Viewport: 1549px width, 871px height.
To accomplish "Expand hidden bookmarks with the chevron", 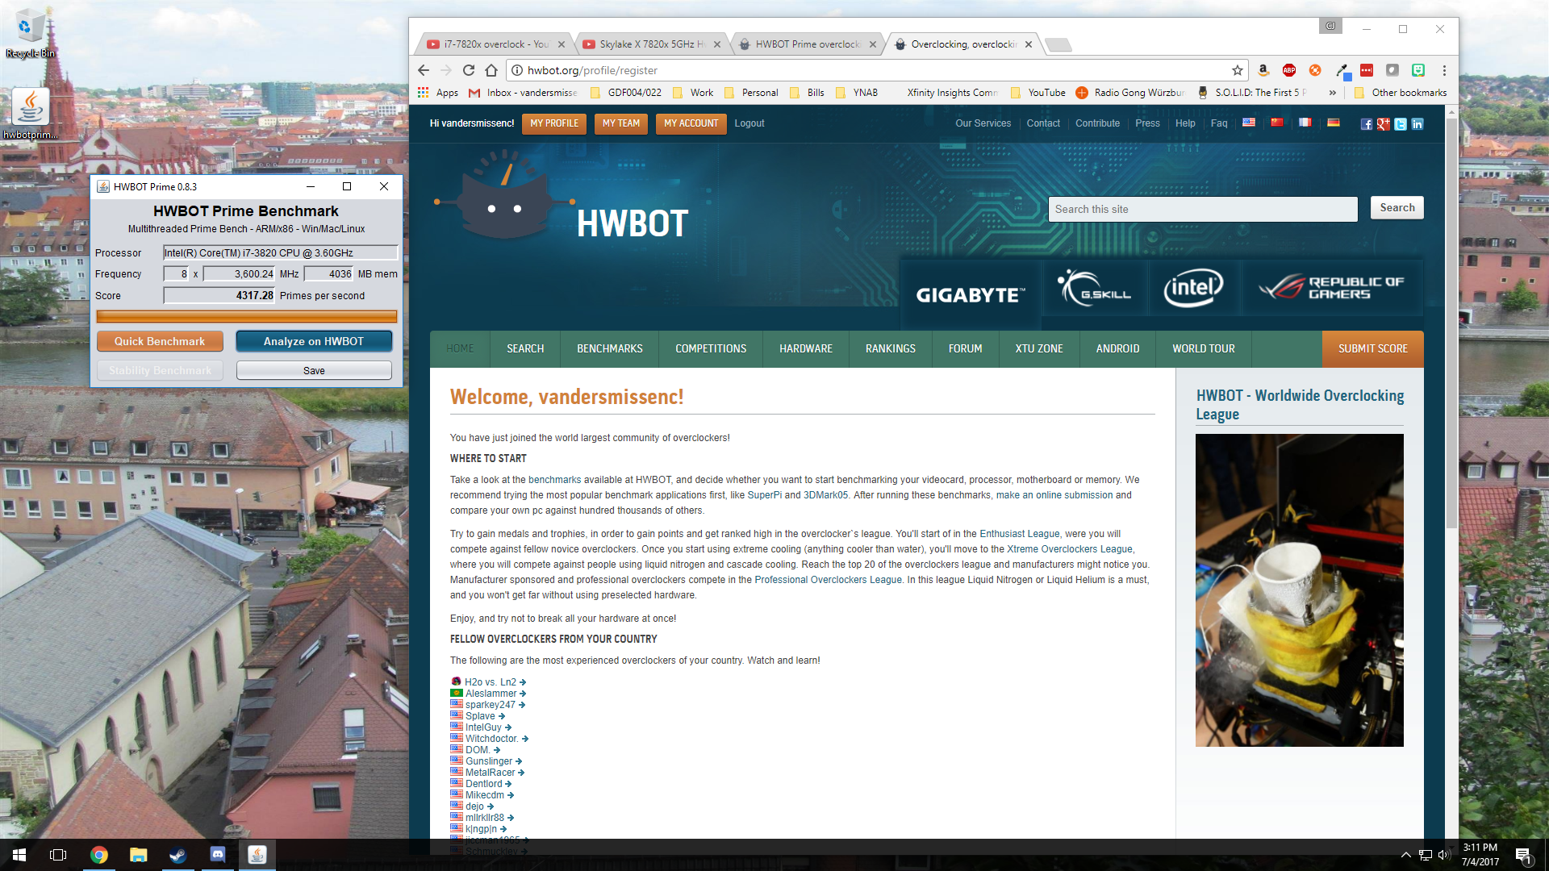I will click(1332, 93).
